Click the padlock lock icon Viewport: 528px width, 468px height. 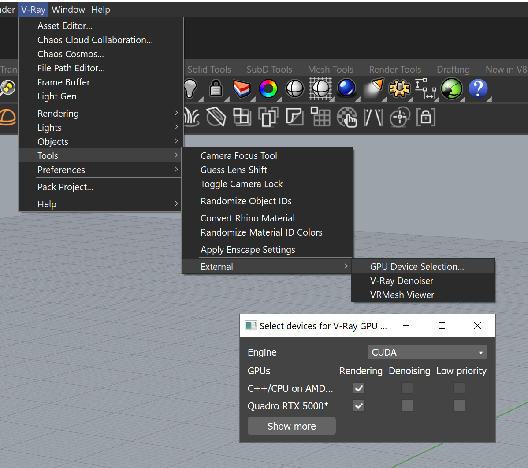216,88
